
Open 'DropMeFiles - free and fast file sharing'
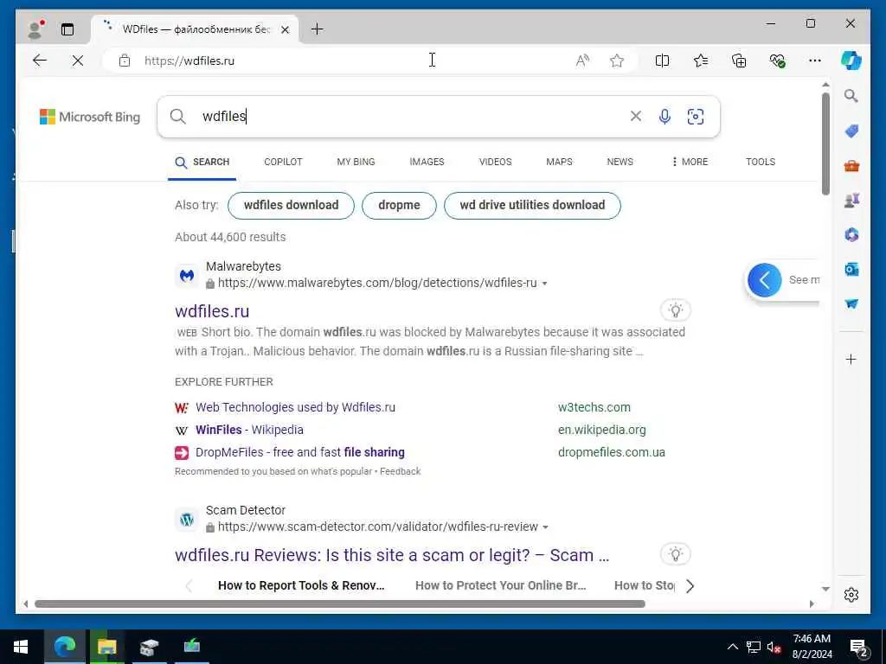tap(300, 453)
